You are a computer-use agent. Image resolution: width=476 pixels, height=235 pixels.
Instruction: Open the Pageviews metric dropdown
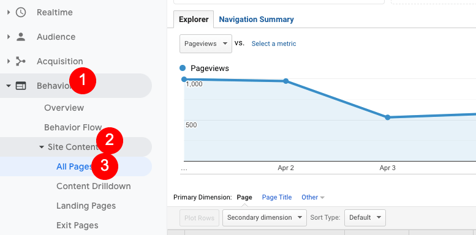[x=206, y=43]
